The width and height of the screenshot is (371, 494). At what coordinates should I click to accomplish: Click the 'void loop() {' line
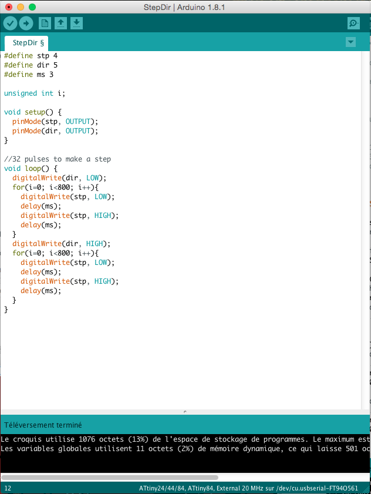coord(31,169)
